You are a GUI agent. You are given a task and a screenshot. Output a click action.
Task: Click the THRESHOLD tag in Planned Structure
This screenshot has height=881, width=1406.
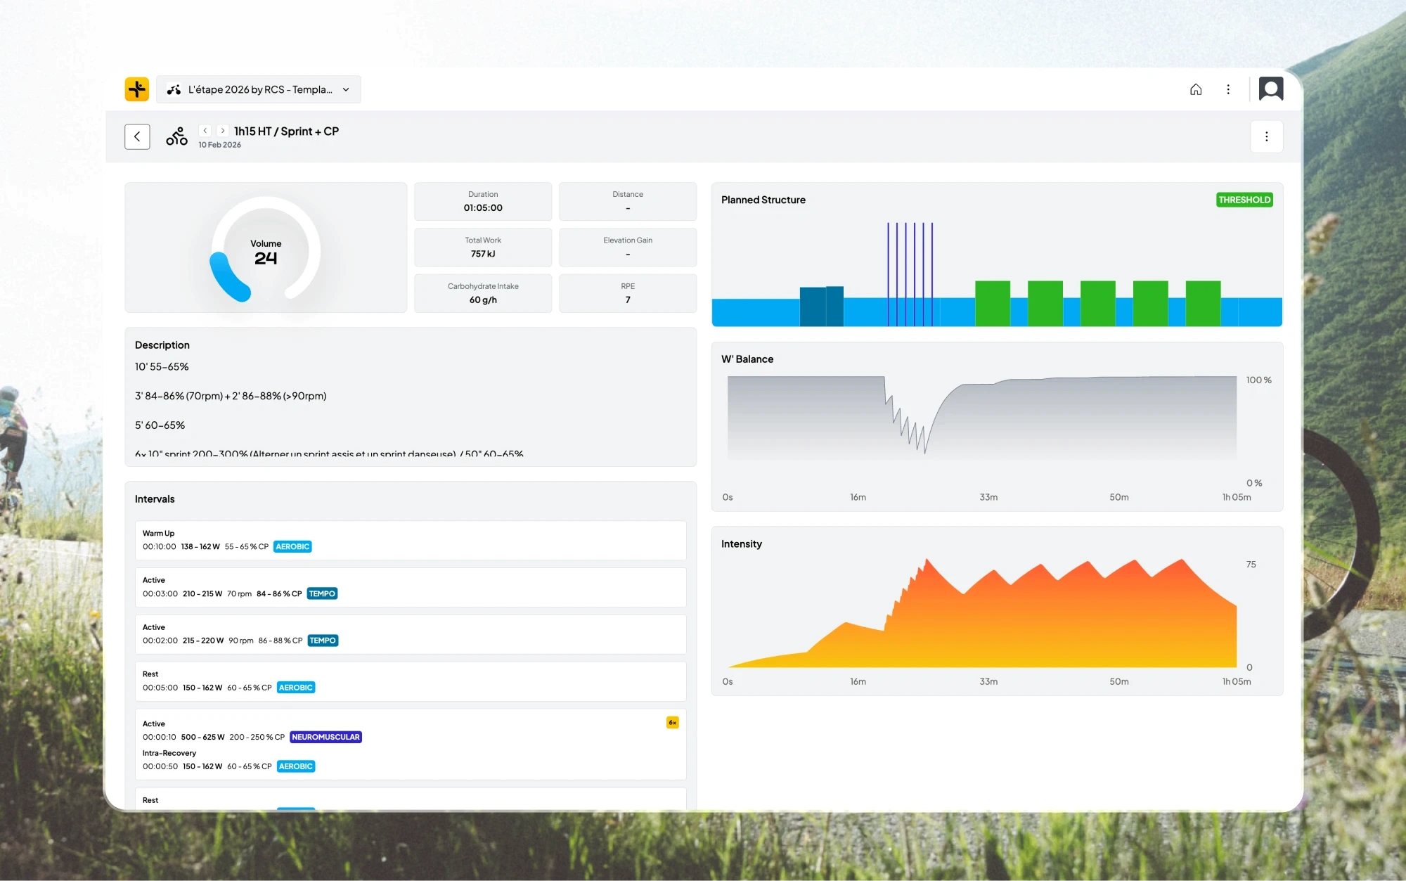1244,200
